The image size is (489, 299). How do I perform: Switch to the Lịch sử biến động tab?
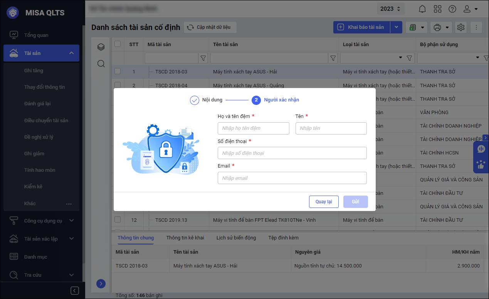pos(236,238)
